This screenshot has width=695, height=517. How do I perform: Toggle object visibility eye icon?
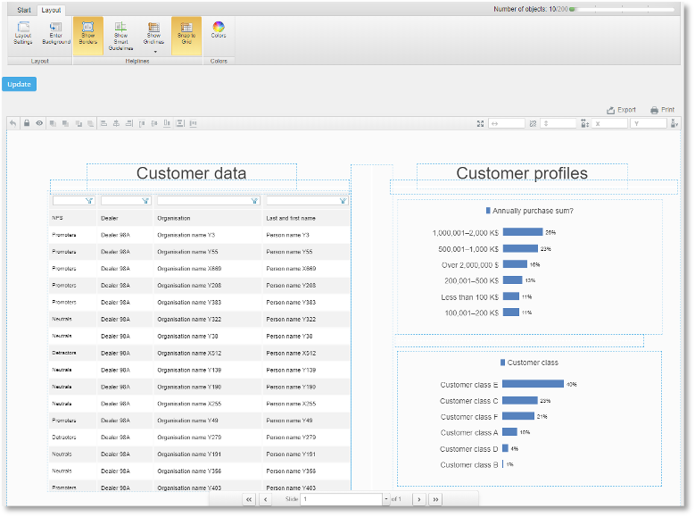pos(39,123)
